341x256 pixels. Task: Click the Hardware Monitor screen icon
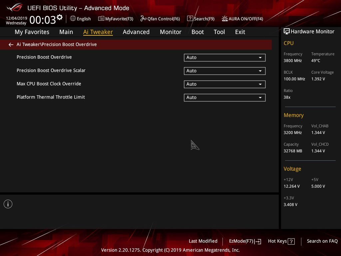(287, 32)
